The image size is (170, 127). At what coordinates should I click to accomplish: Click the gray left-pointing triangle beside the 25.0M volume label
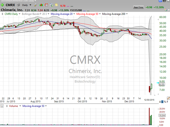158,109
